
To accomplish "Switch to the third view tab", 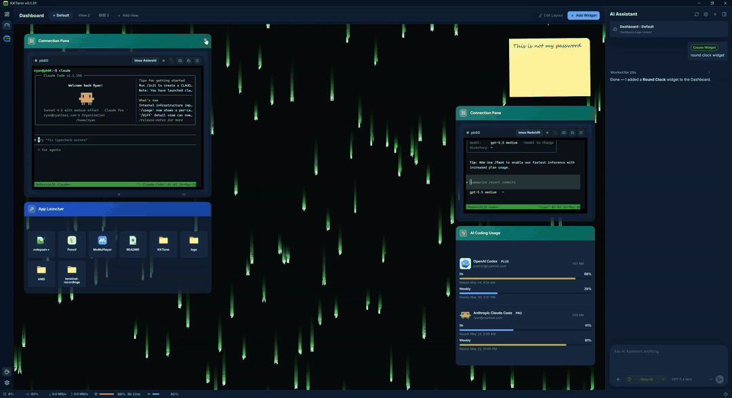I will pyautogui.click(x=104, y=16).
